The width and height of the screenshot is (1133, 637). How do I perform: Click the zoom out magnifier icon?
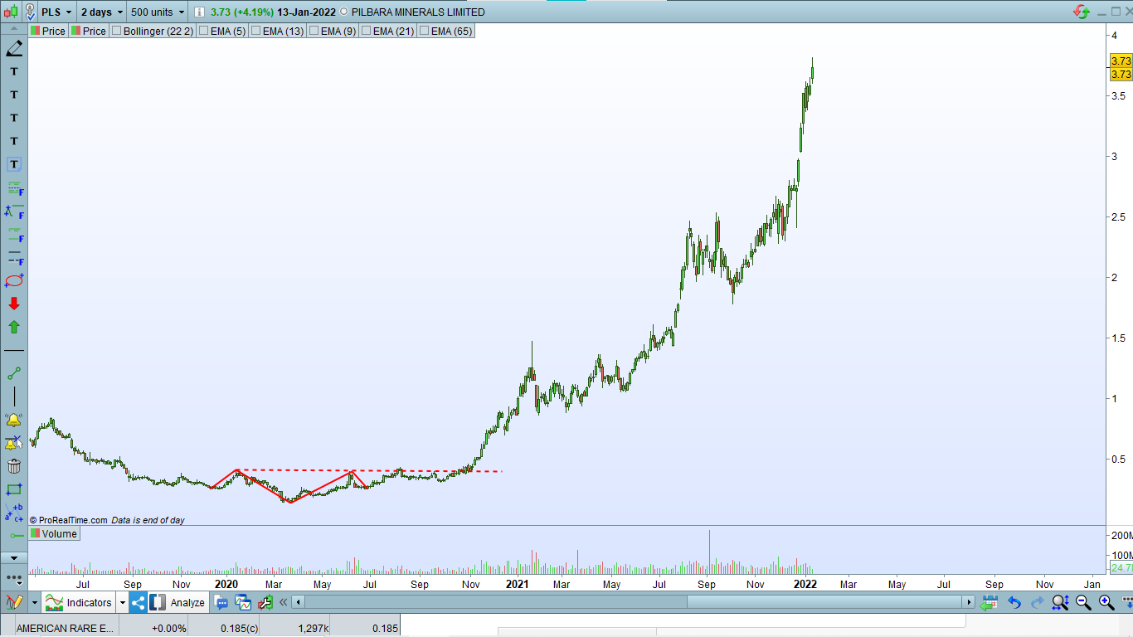point(1083,603)
